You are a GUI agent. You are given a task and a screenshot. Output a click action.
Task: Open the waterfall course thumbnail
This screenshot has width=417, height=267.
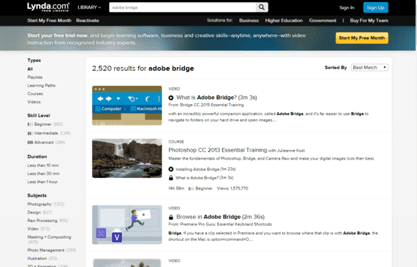127,158
